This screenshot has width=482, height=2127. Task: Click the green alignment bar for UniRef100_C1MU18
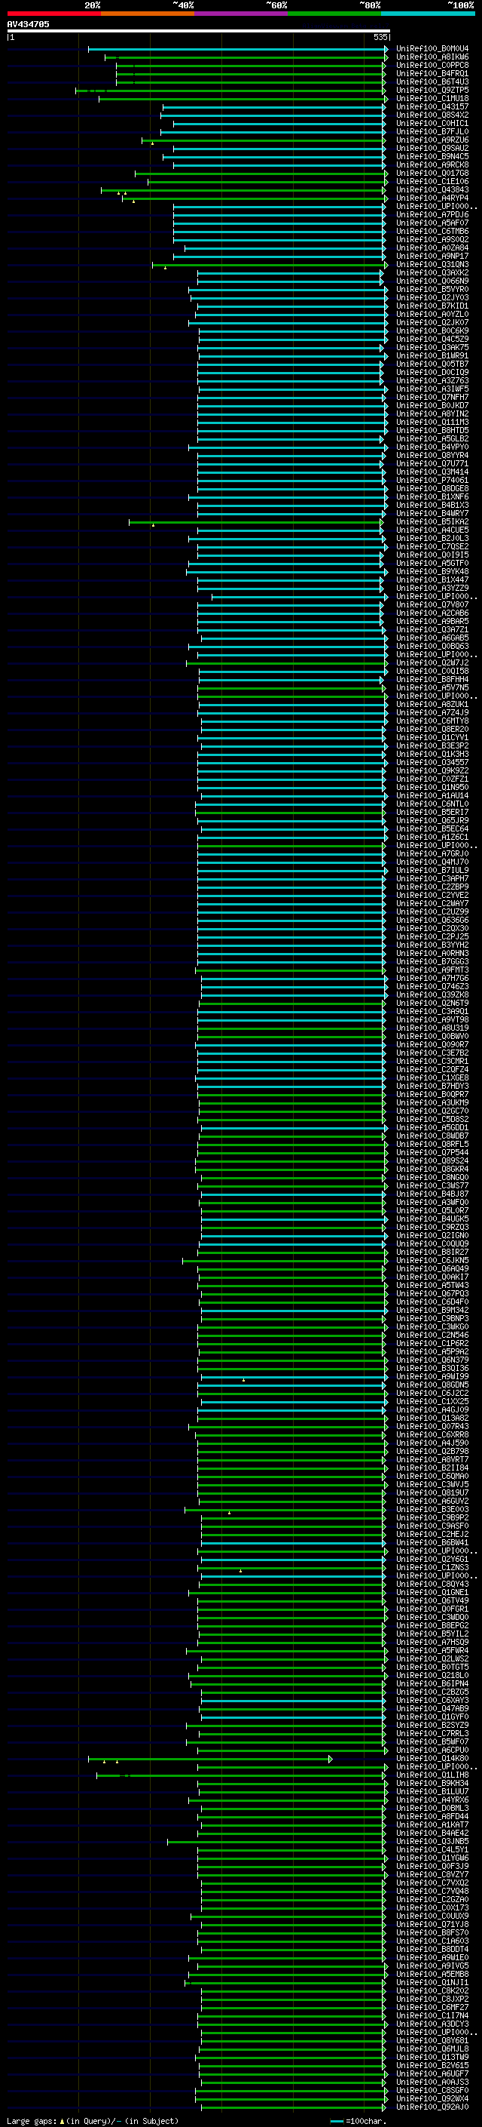click(243, 98)
